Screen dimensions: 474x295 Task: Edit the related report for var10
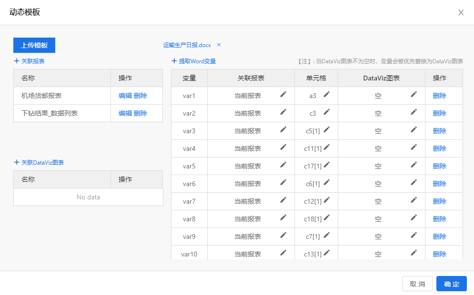pyautogui.click(x=283, y=253)
